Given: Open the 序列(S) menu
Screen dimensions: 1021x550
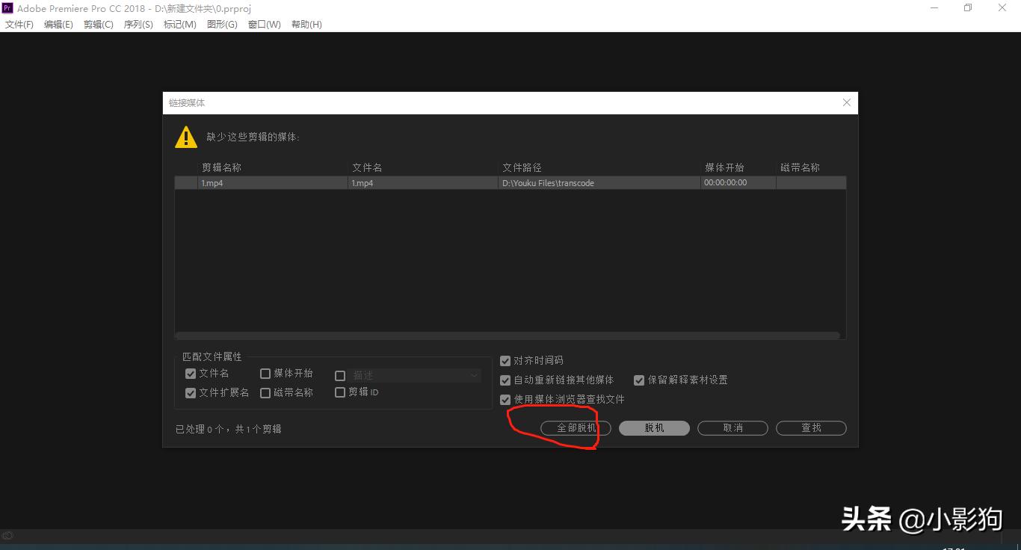Looking at the screenshot, I should click(138, 24).
